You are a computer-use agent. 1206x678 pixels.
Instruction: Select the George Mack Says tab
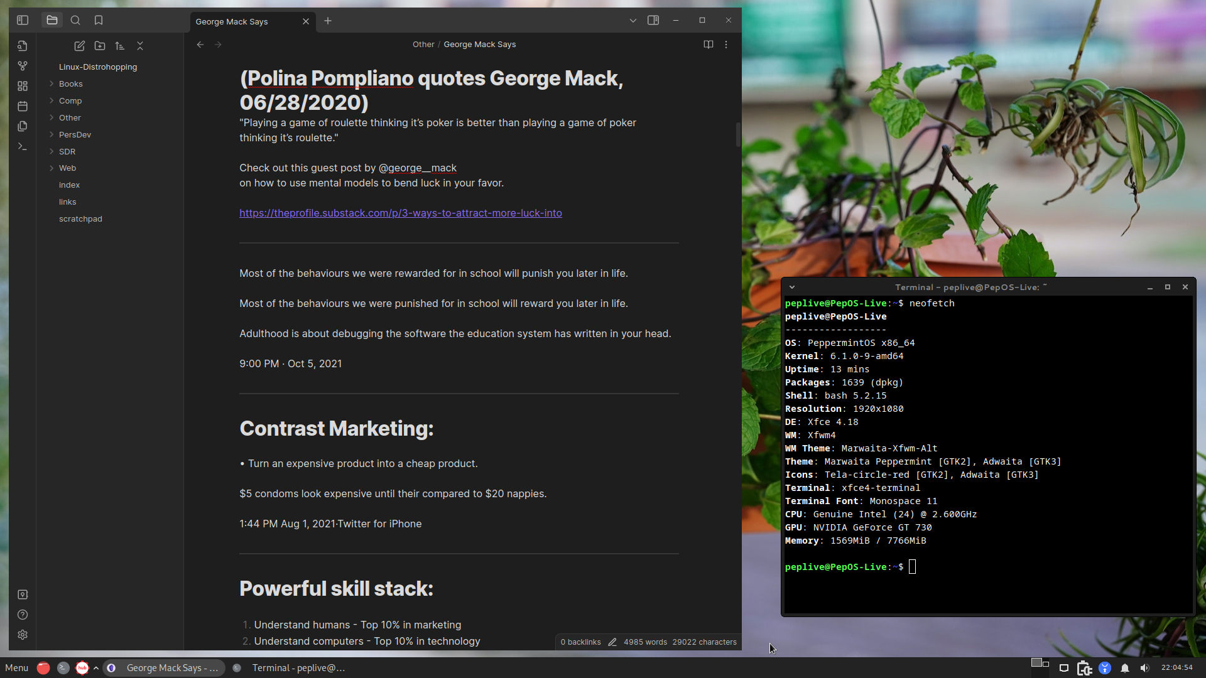[232, 21]
